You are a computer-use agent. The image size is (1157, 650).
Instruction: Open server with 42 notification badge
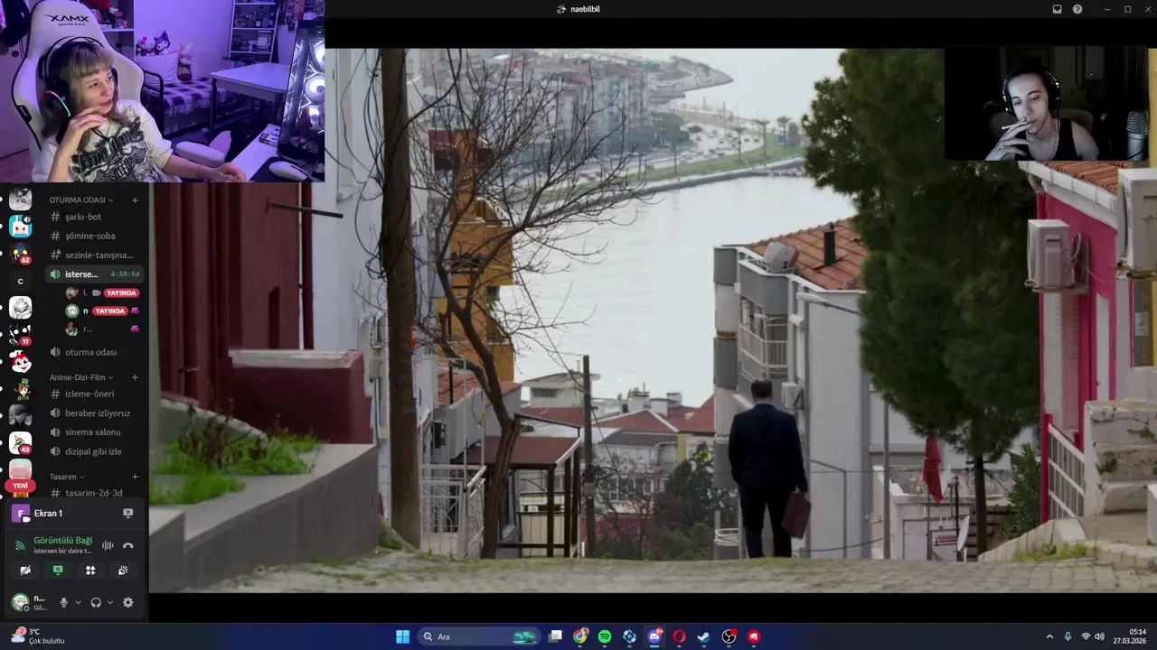[x=20, y=443]
